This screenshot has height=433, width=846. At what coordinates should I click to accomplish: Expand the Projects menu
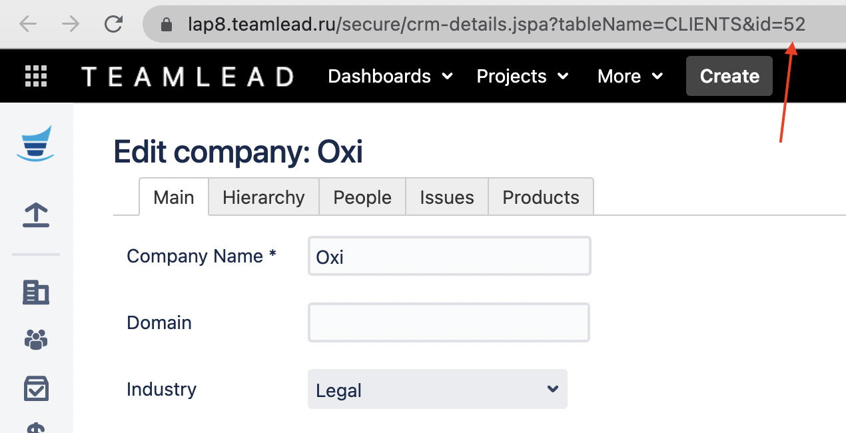coord(522,77)
